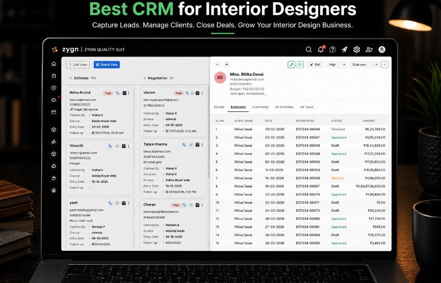Click phone icon on Vinod N card
This screenshot has width=441, height=283.
(110, 146)
